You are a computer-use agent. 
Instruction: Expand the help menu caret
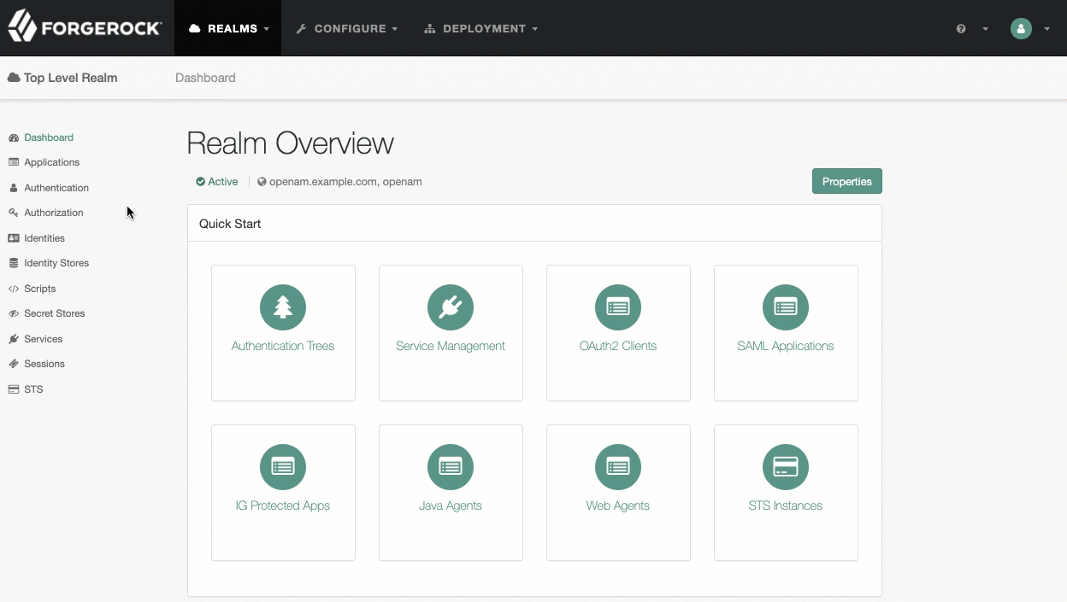tap(985, 29)
